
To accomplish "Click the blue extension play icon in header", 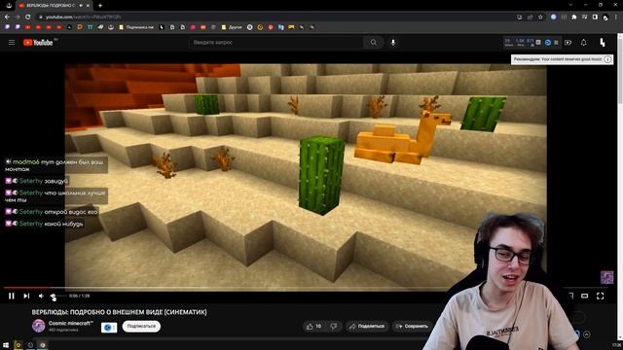I will [548, 43].
